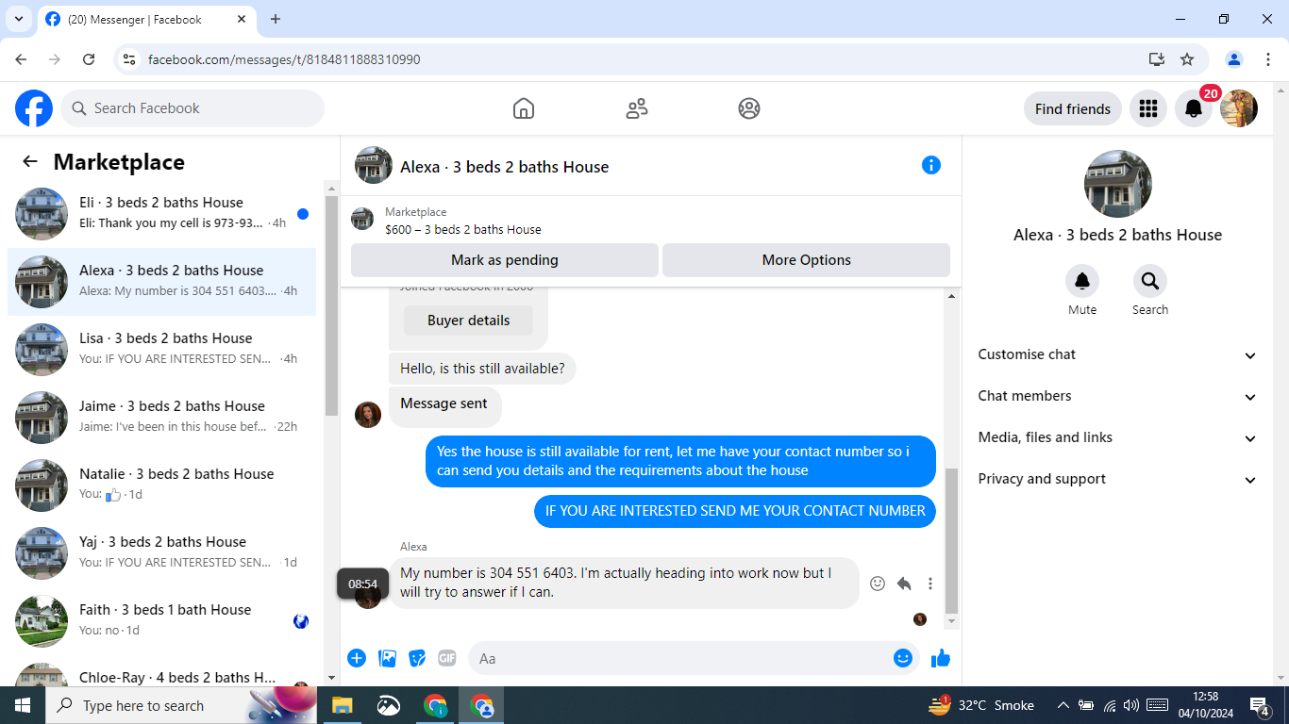This screenshot has height=724, width=1289.
Task: Choose a GIF for the message
Action: pos(446,658)
